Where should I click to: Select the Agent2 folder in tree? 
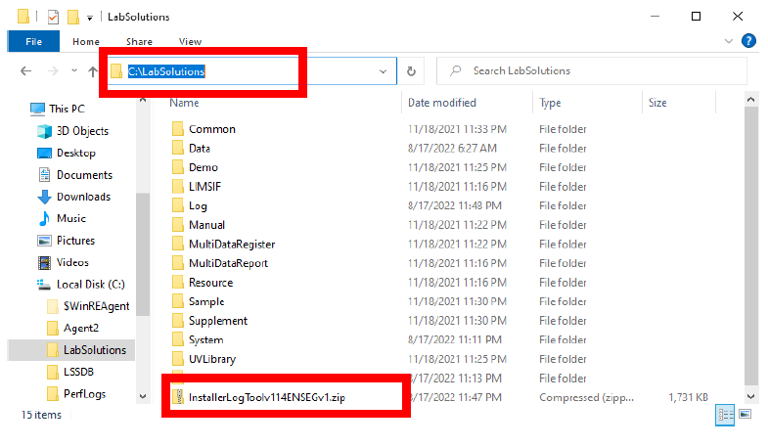pos(73,328)
